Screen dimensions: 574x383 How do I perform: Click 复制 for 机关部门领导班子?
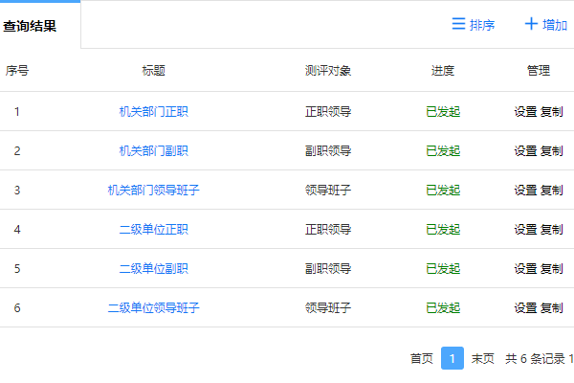coord(552,190)
